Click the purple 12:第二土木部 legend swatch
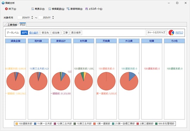The width and height of the screenshot is (190, 131). [55, 124]
